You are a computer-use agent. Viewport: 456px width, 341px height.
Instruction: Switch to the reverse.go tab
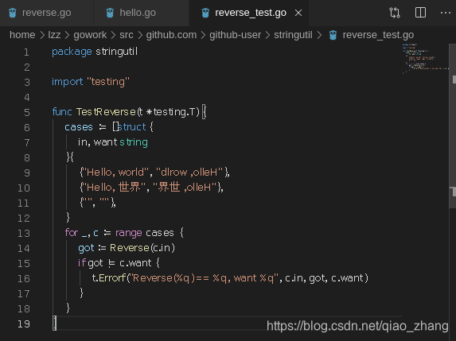46,13
